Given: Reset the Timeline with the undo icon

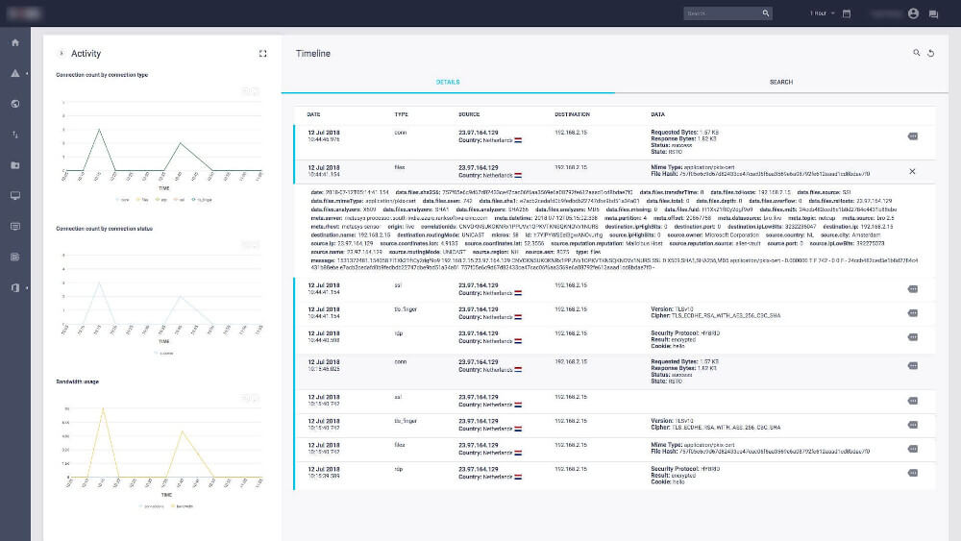Looking at the screenshot, I should pyautogui.click(x=931, y=54).
